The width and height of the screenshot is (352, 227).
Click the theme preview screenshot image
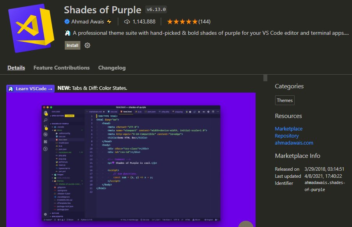click(x=131, y=159)
